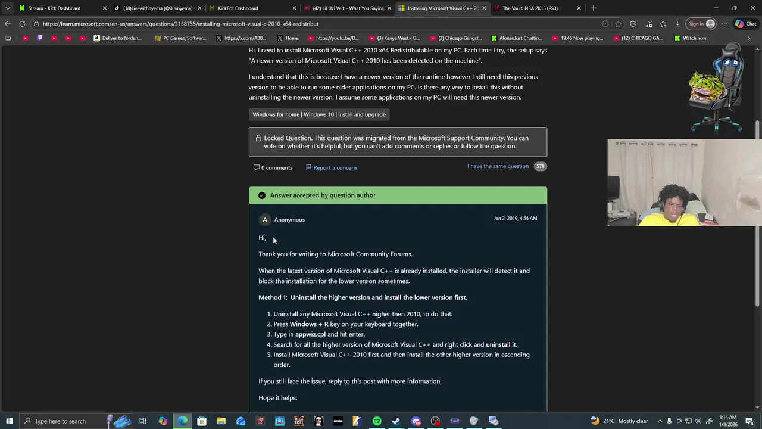Switch to Lil Uzi Vert YouTube tab
The width and height of the screenshot is (762, 429).
pyautogui.click(x=348, y=8)
